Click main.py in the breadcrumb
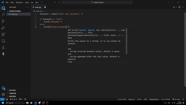Viewport: 186px width, 105px height. [39, 11]
